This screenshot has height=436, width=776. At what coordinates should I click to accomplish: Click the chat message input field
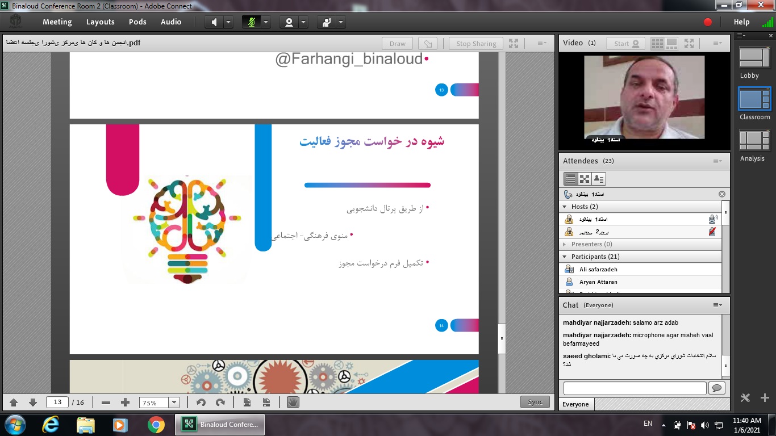pos(635,388)
